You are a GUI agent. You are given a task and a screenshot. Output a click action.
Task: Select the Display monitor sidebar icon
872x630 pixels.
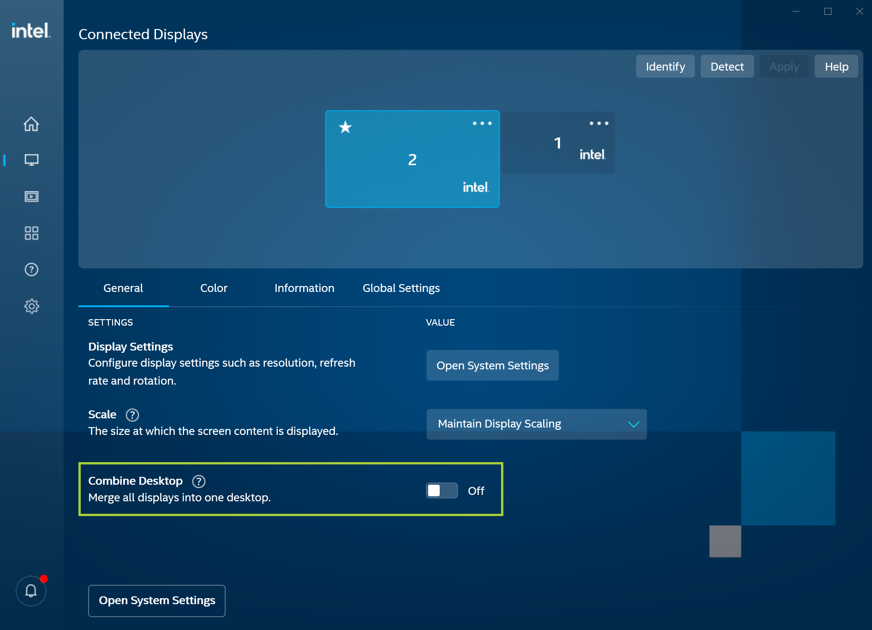click(x=31, y=160)
